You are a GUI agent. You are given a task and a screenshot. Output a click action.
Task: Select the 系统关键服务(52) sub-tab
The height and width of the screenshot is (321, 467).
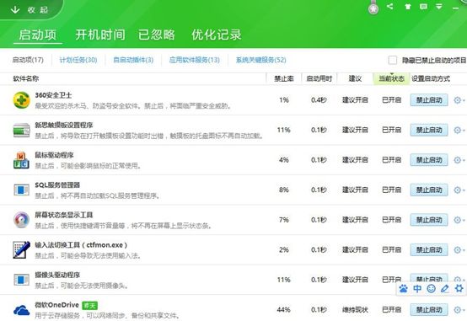point(261,60)
